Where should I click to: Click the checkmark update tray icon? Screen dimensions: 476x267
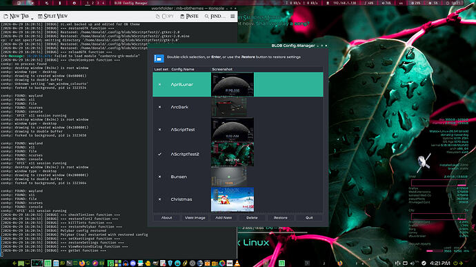click(424, 263)
